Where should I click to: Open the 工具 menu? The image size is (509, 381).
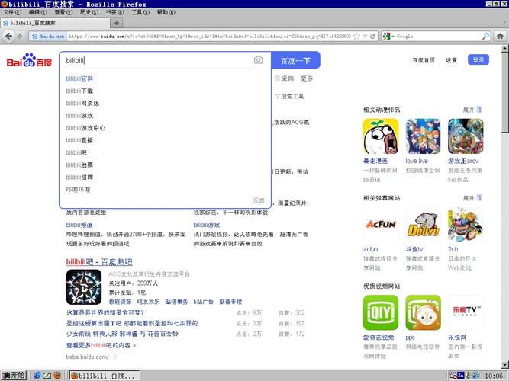(140, 12)
